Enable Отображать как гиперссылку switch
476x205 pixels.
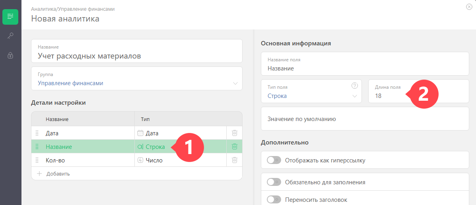274,160
